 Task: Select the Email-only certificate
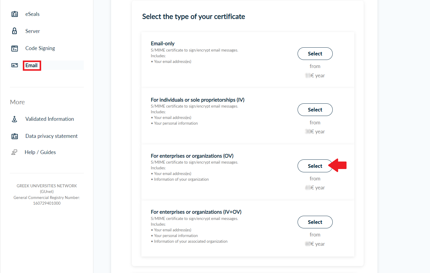[315, 54]
